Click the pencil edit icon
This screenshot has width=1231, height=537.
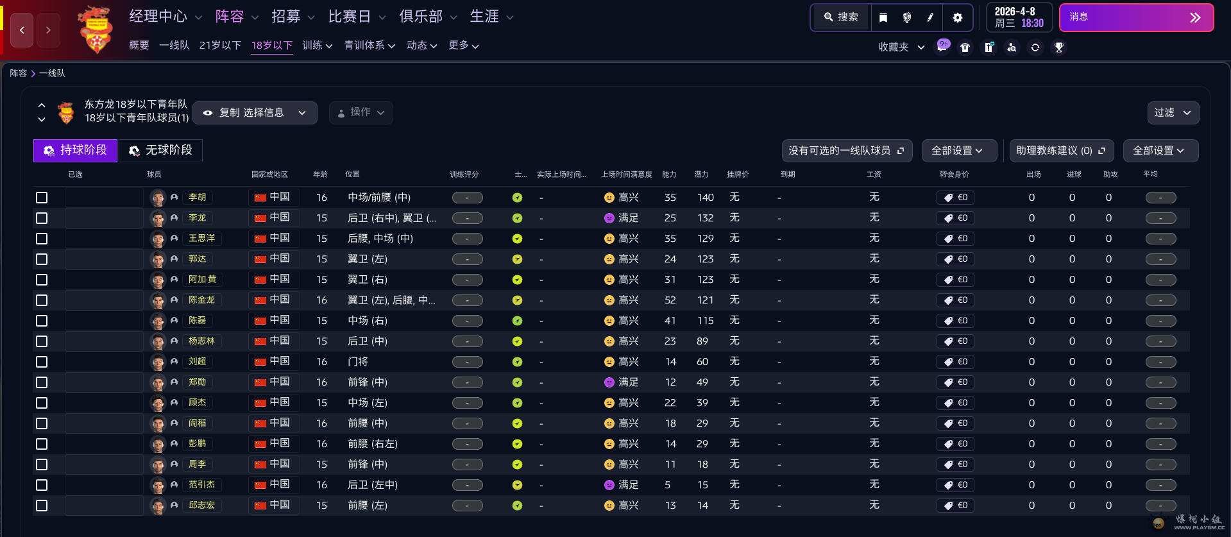(931, 17)
